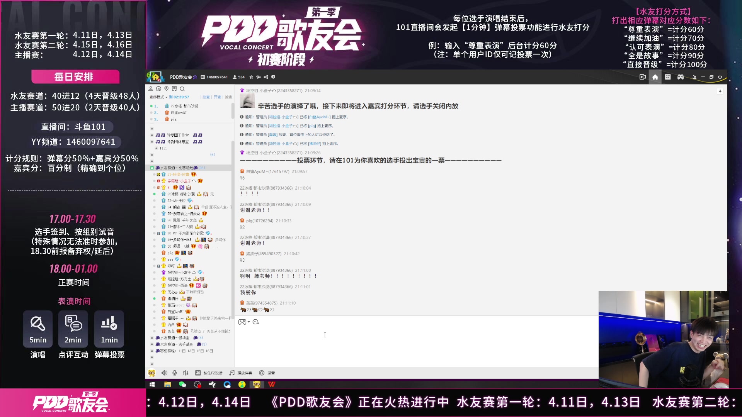Click the mini-mode arrow icon in title bar
The image size is (742, 417).
pyautogui.click(x=694, y=77)
